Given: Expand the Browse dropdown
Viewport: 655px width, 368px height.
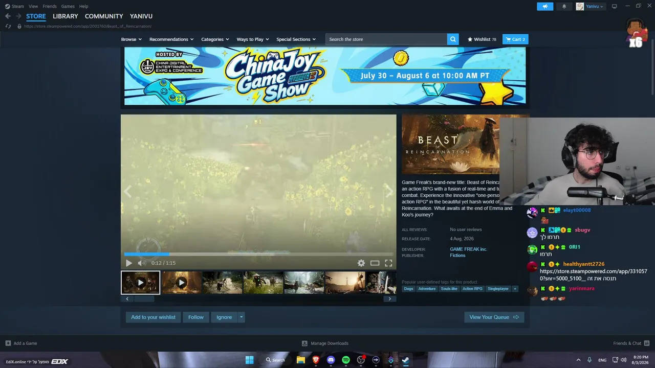Looking at the screenshot, I should 132,39.
